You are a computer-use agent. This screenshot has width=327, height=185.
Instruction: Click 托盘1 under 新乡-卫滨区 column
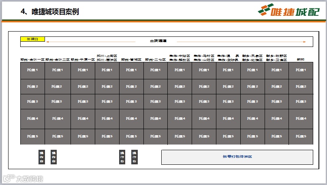276,70
